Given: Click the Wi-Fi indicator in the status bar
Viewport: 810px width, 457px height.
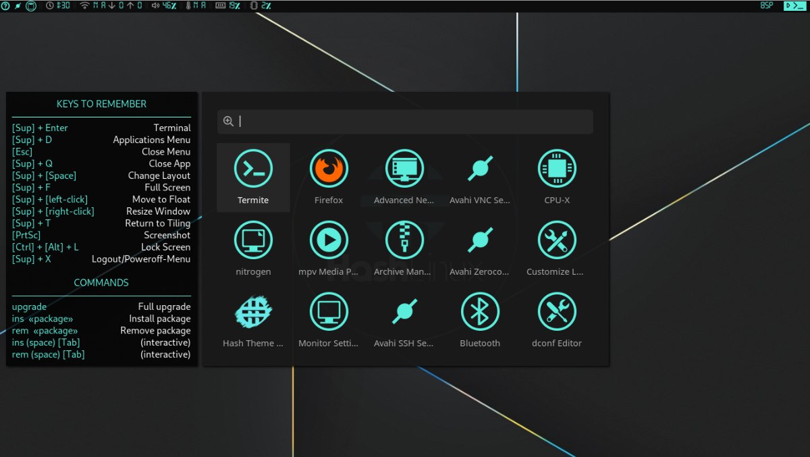Looking at the screenshot, I should click(85, 5).
